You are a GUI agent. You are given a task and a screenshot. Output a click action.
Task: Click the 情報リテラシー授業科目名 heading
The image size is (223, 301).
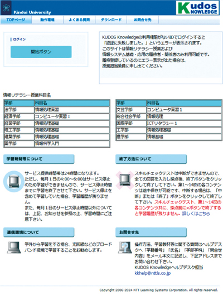(27, 95)
